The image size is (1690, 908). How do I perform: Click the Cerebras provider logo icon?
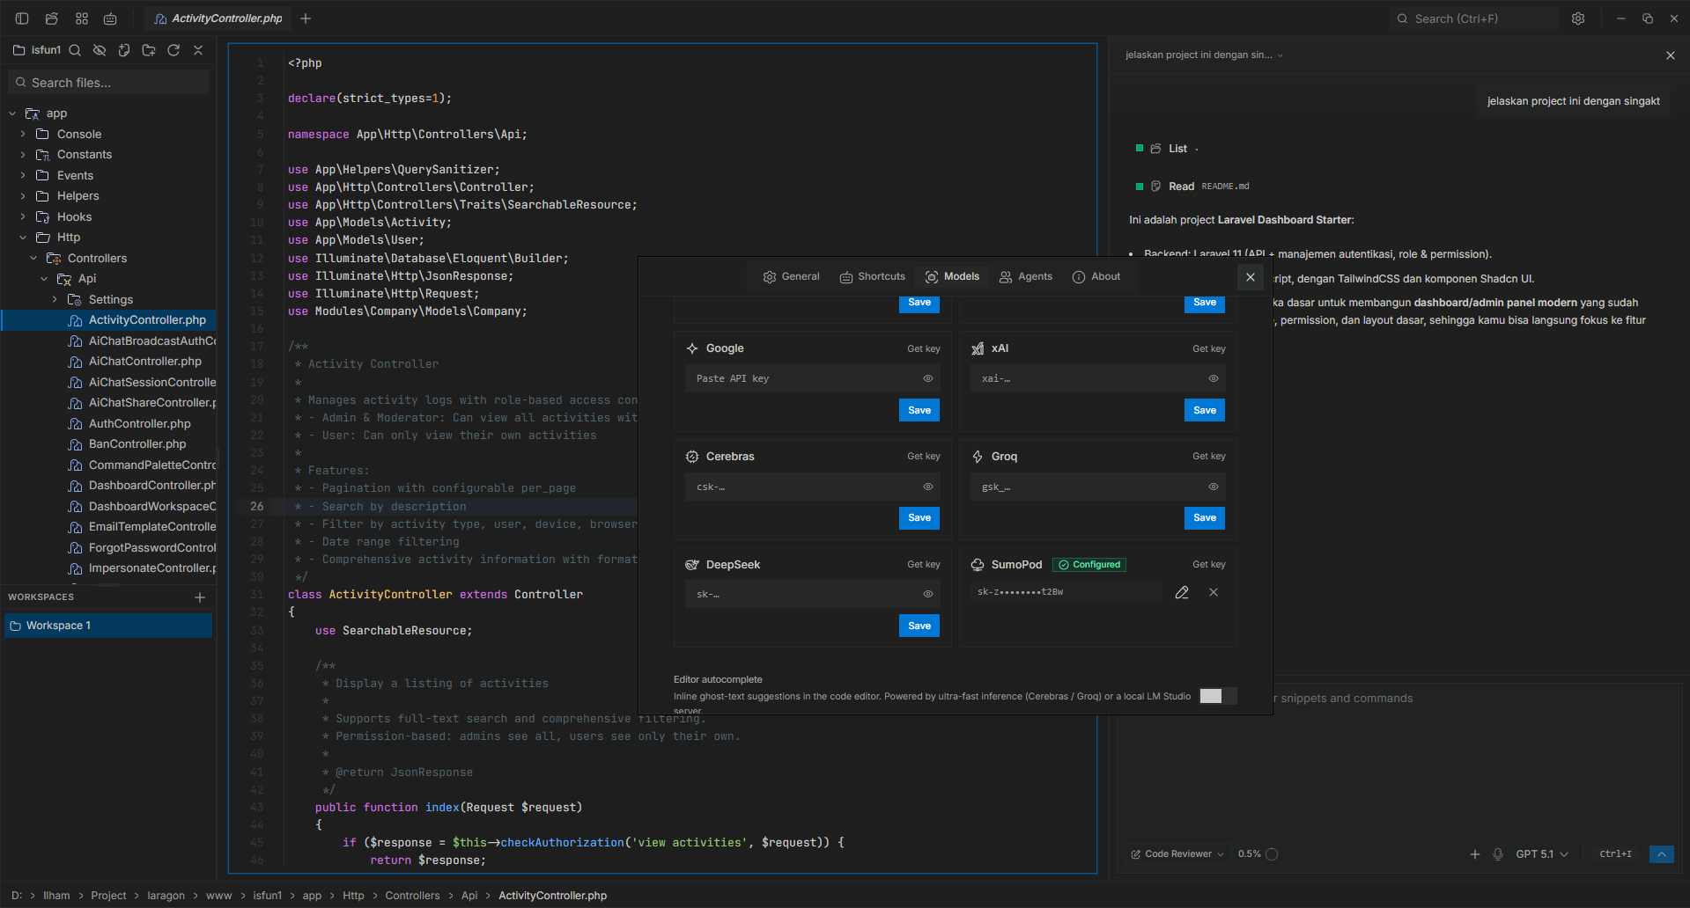coord(692,457)
